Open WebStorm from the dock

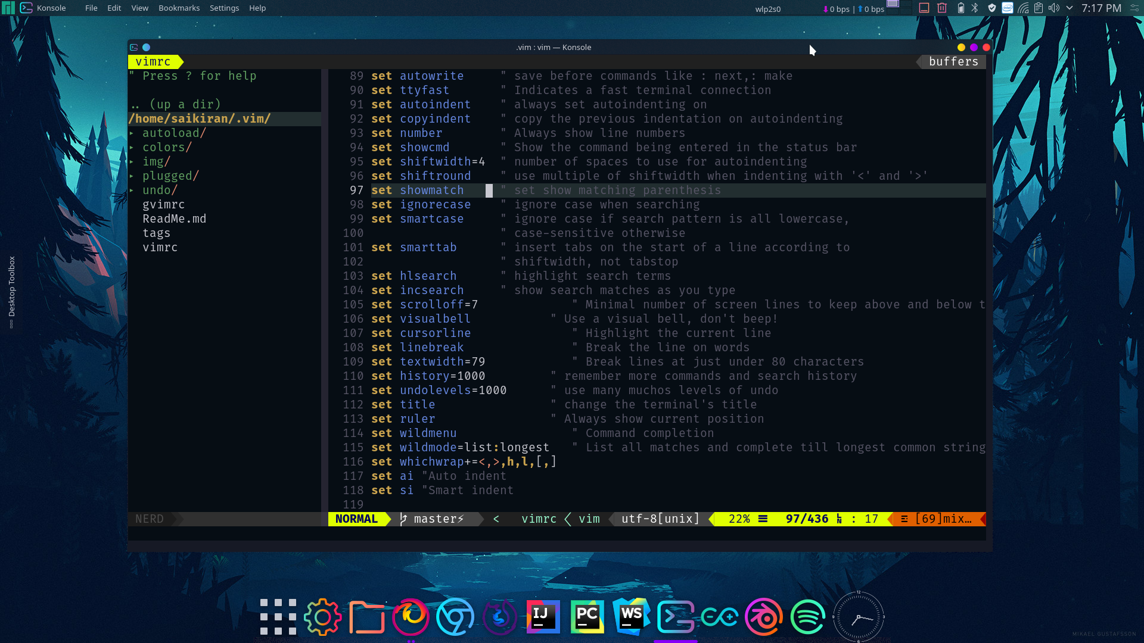(631, 617)
